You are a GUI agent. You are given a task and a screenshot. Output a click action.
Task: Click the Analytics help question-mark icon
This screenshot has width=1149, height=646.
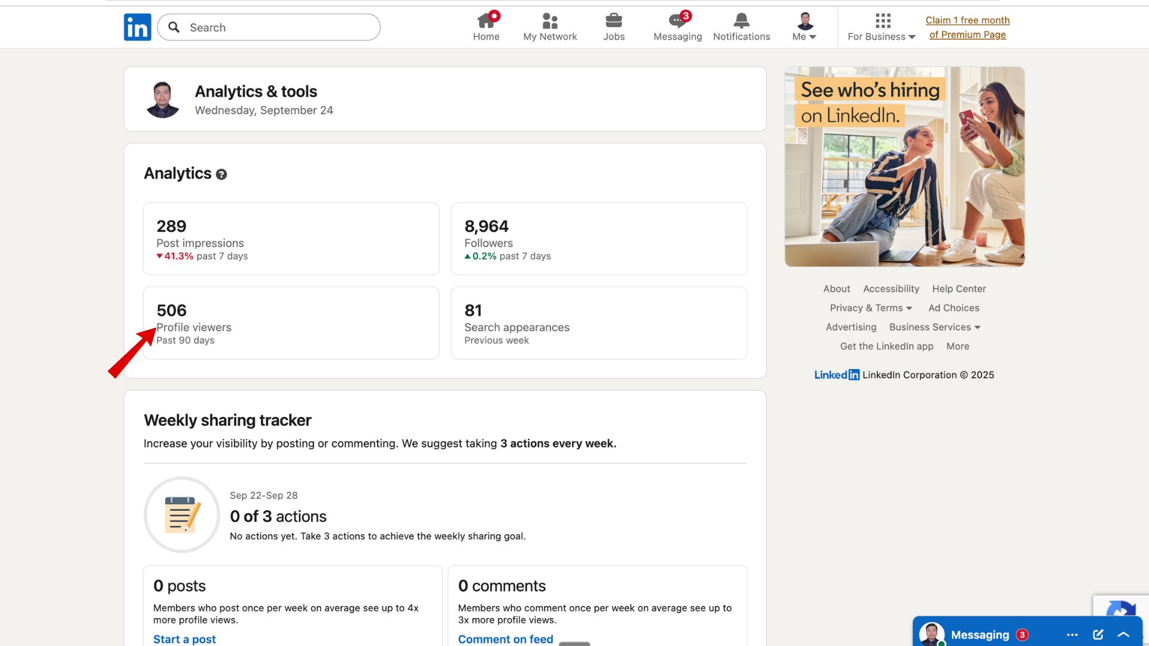point(221,175)
